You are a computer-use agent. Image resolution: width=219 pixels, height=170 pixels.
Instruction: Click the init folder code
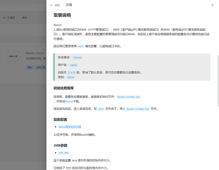pyautogui.click(x=101, y=109)
